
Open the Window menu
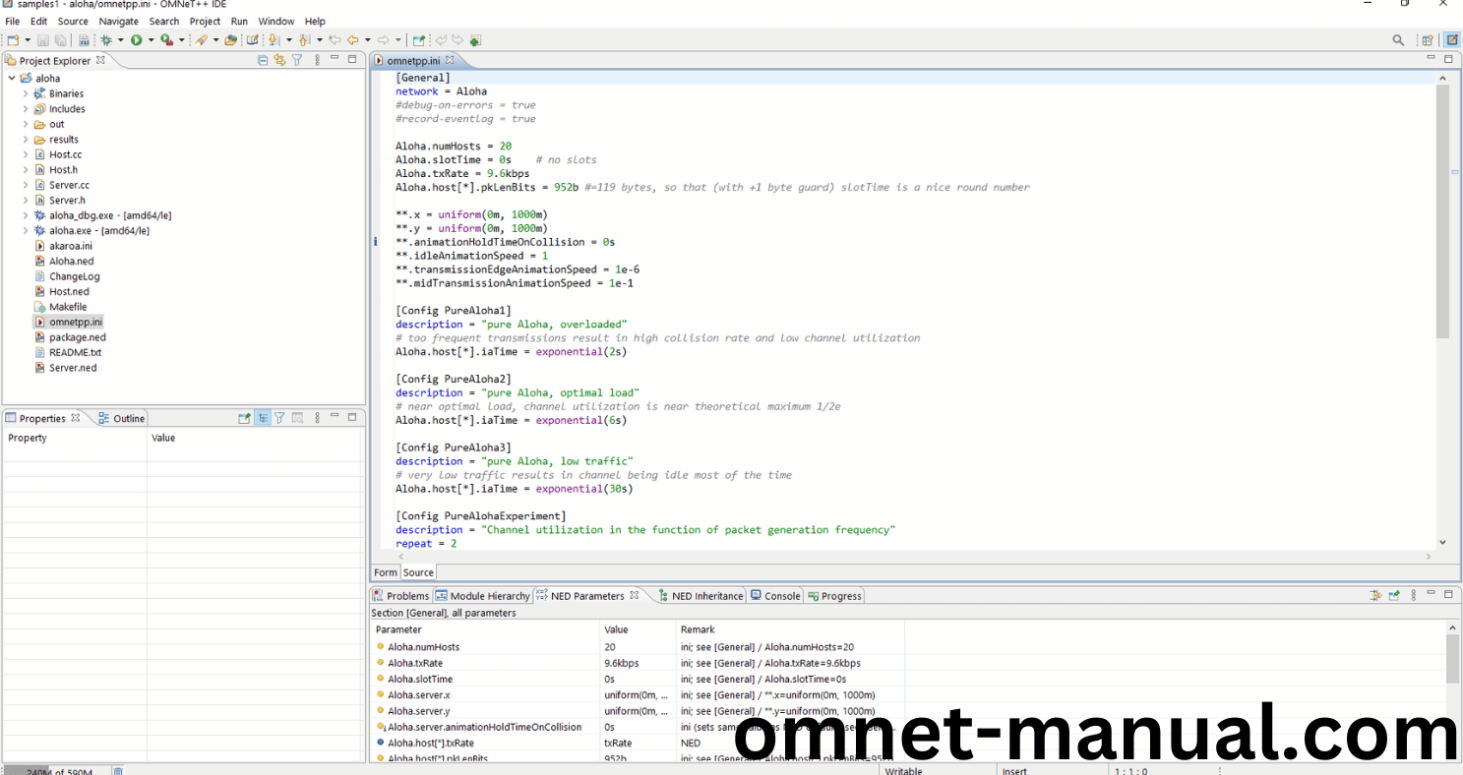click(276, 21)
